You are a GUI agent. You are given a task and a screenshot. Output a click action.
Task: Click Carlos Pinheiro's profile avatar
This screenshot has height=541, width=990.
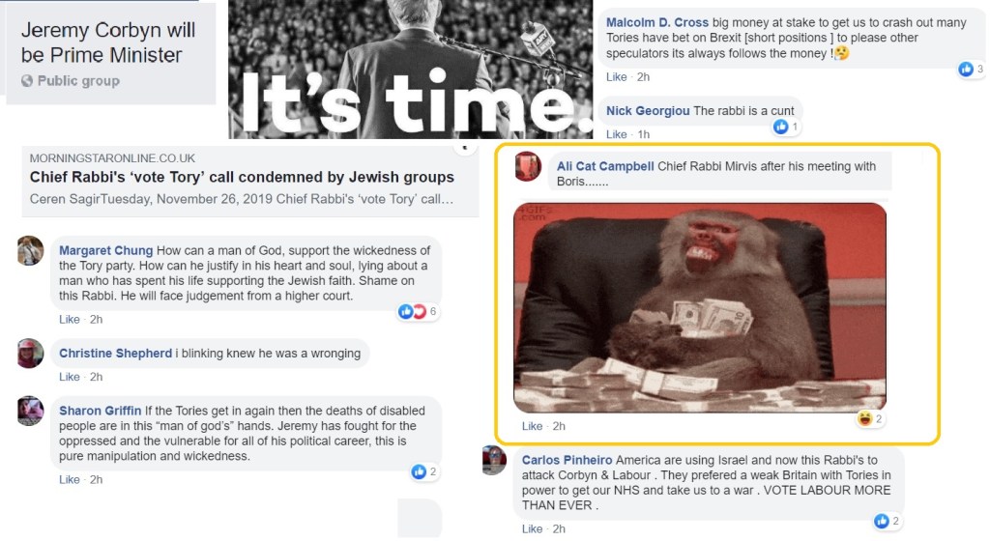(494, 460)
